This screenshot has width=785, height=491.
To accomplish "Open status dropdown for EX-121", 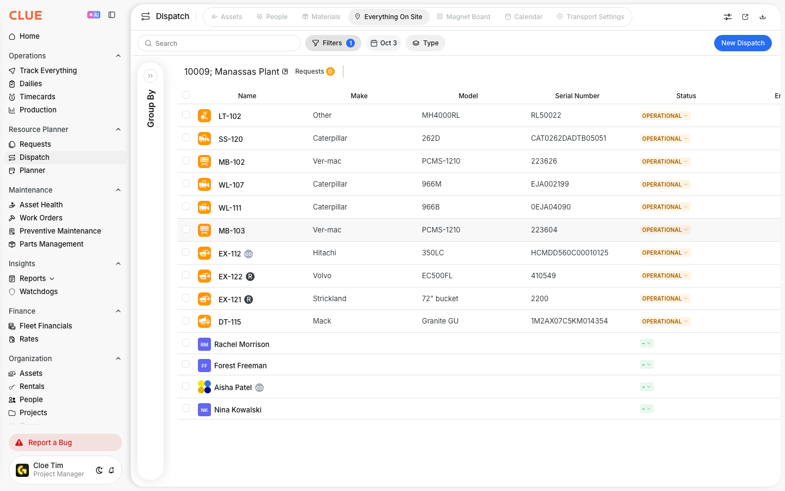I will [x=665, y=298].
